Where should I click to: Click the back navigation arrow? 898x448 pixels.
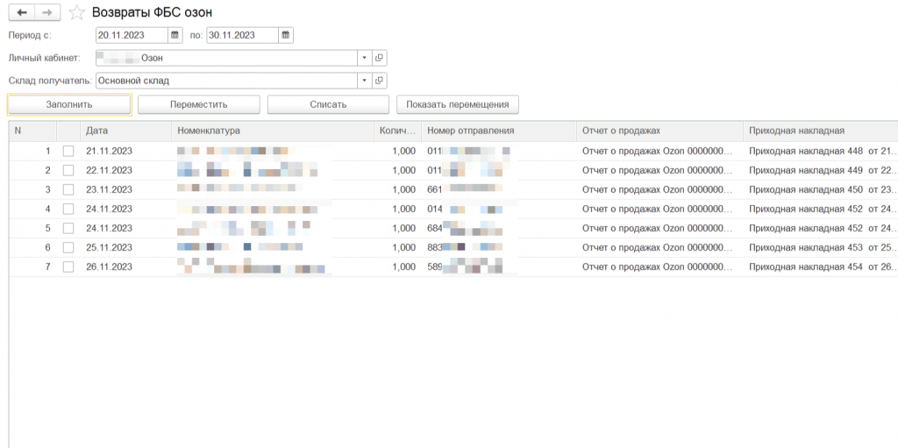point(21,12)
